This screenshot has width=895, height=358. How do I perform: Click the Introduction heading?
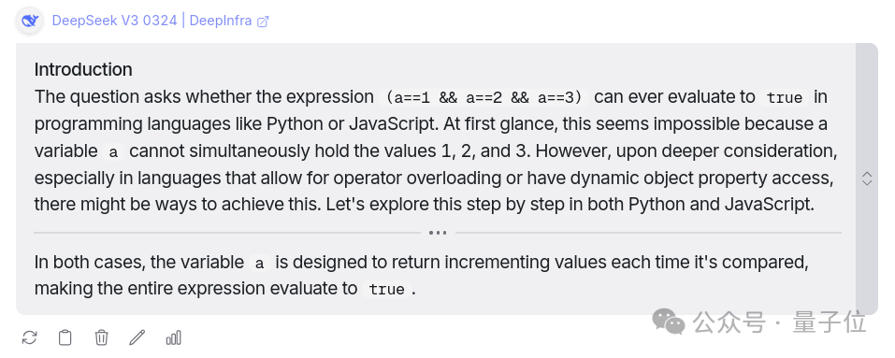coord(83,69)
